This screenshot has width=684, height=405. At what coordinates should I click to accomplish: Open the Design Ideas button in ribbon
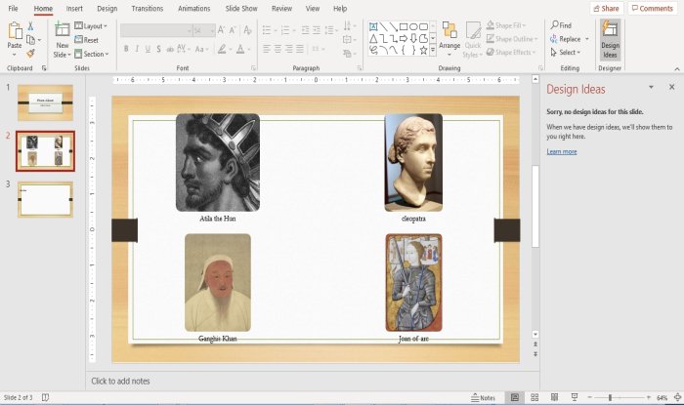[x=610, y=40]
